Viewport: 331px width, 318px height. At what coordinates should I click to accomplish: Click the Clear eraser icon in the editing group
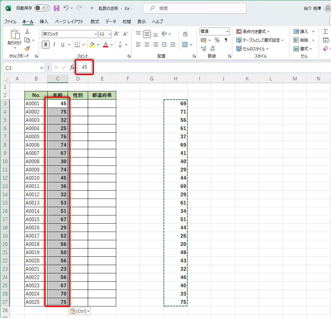(x=325, y=49)
